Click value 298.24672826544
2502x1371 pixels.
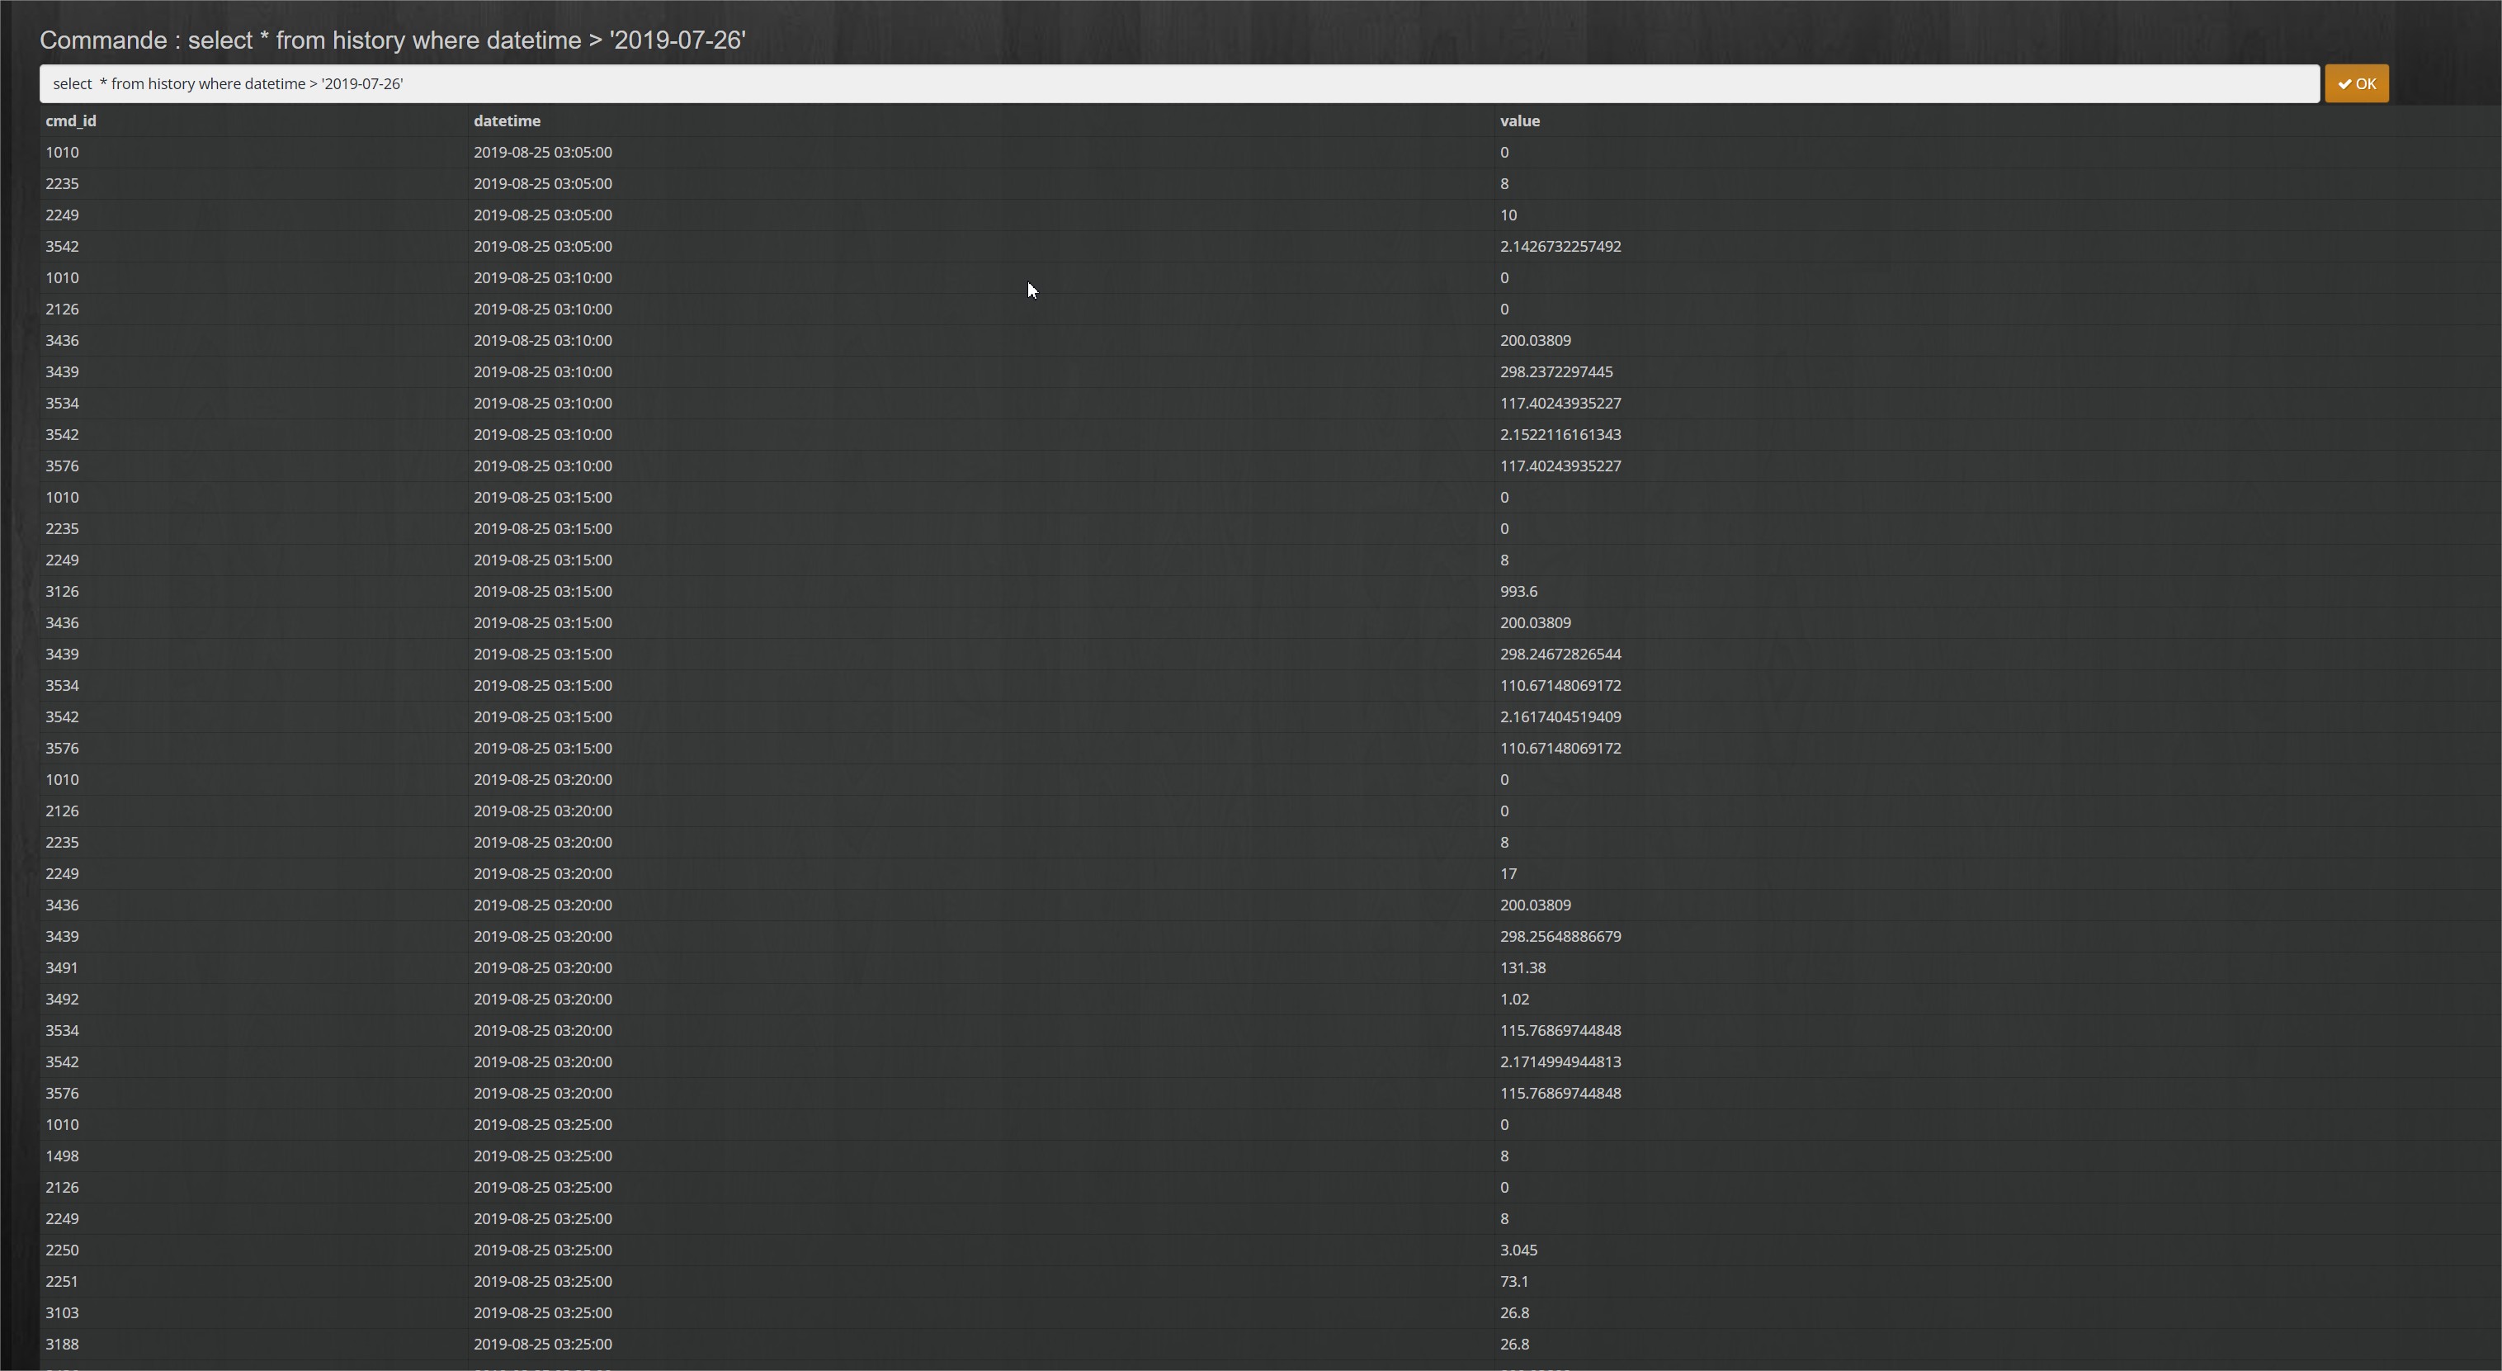pyautogui.click(x=1560, y=654)
